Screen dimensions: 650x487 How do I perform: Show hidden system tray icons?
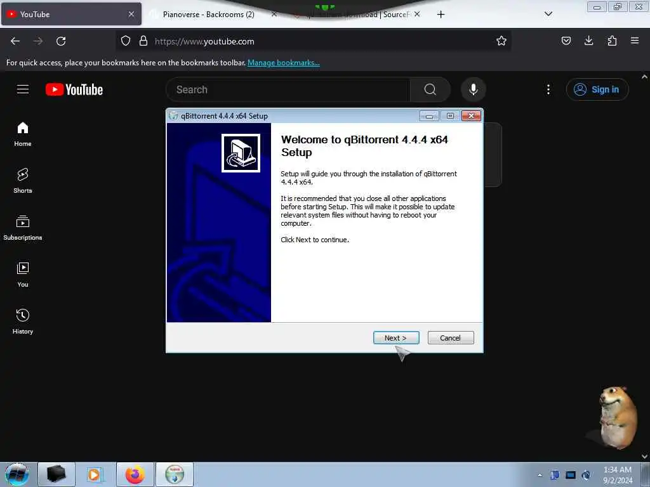[x=540, y=475]
